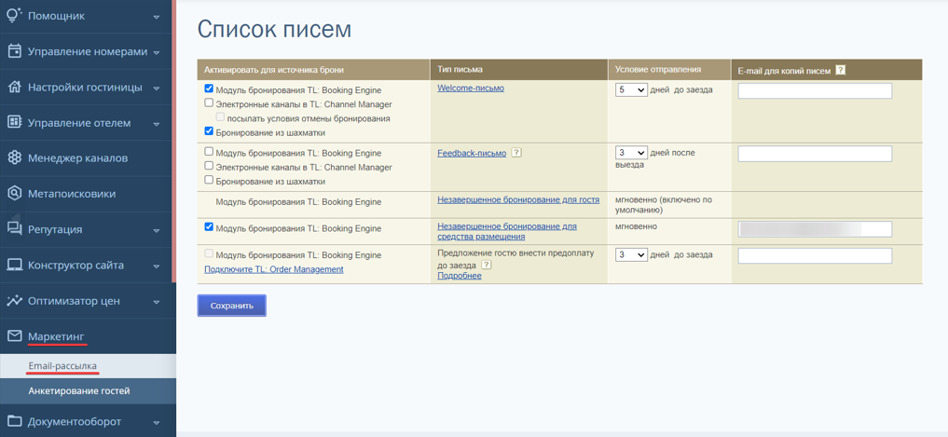Click the help icon next to Feedback-письмо
Screen dimensions: 948x437
point(515,153)
